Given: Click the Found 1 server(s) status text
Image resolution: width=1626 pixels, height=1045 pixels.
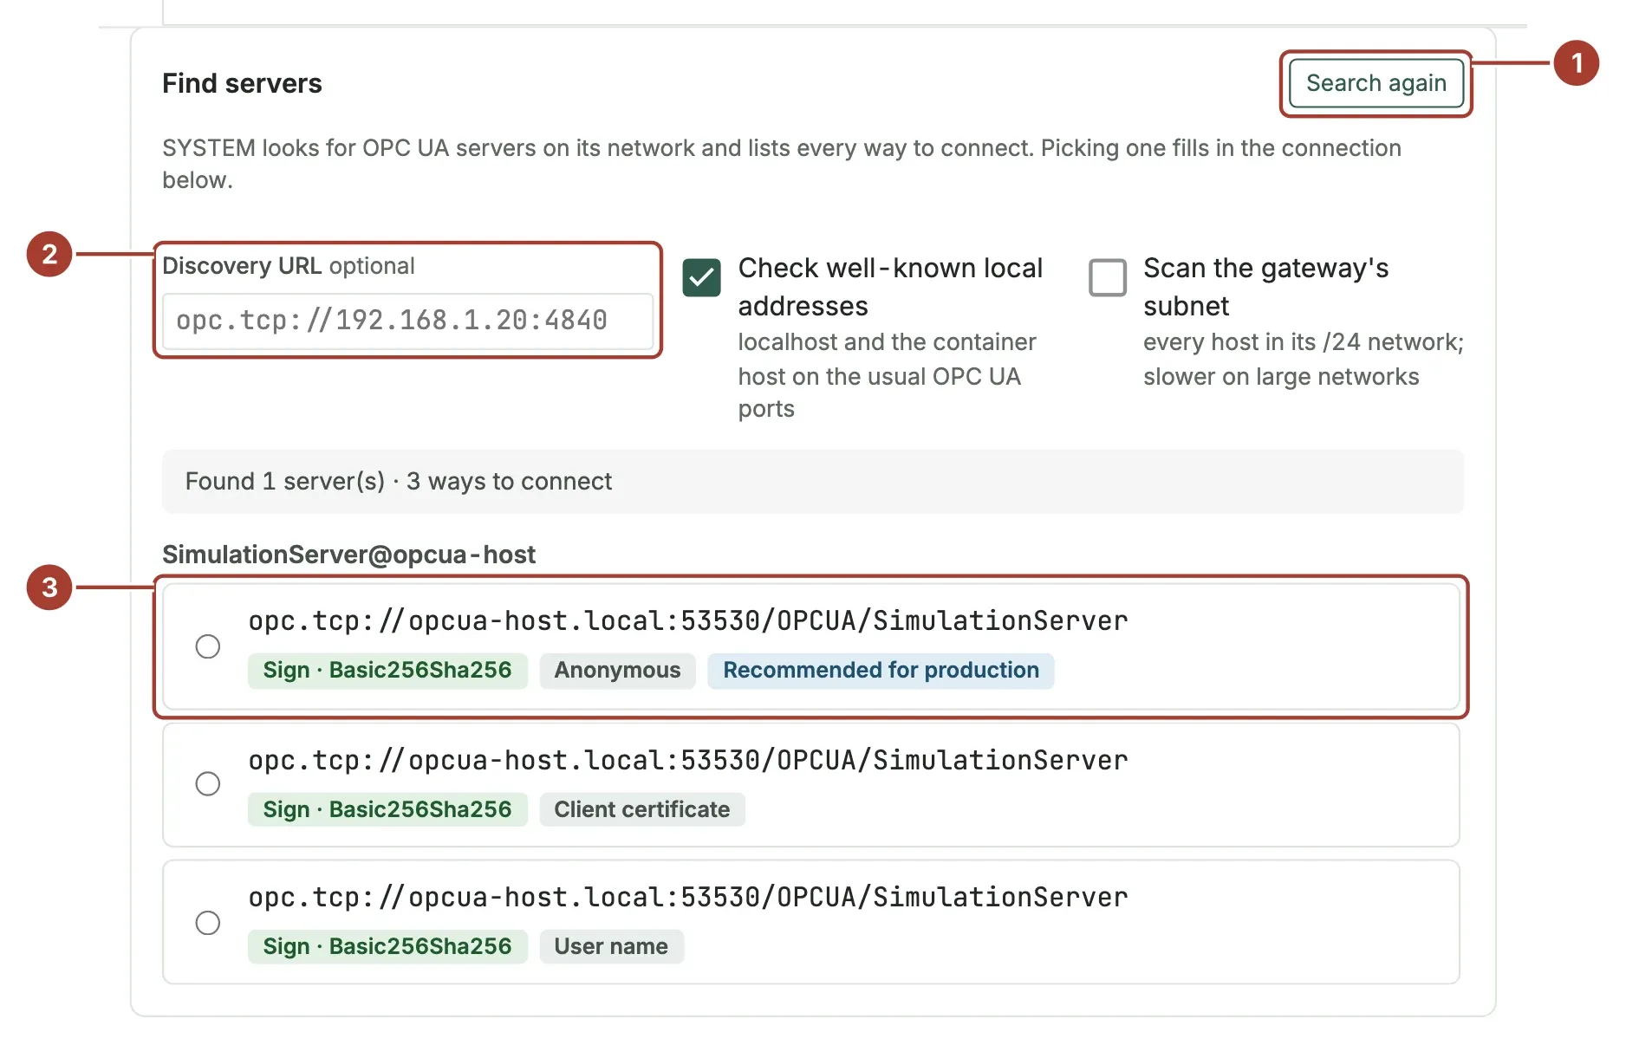Looking at the screenshot, I should pos(399,482).
